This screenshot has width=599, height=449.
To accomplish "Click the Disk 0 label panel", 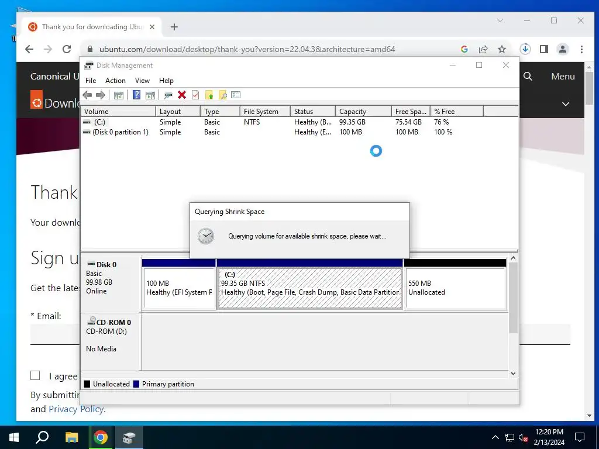I will click(x=111, y=284).
